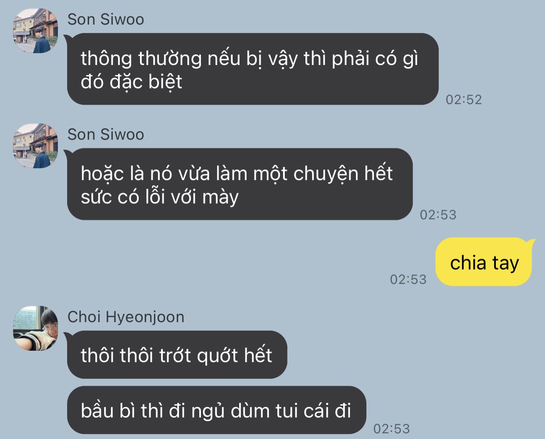Select the 'bầu bì thì đi ngủ' bubble
545x439 pixels.
coord(216,410)
